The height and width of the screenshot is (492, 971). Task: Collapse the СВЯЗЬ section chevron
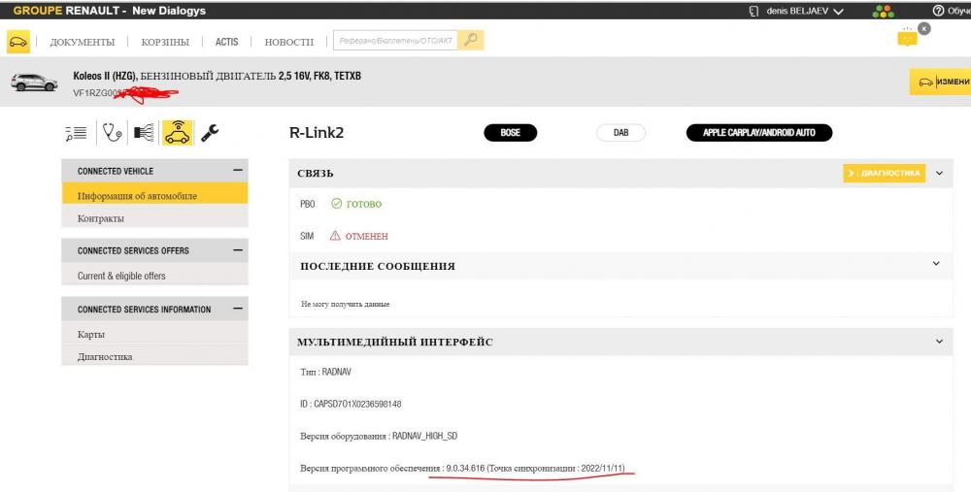pos(939,174)
